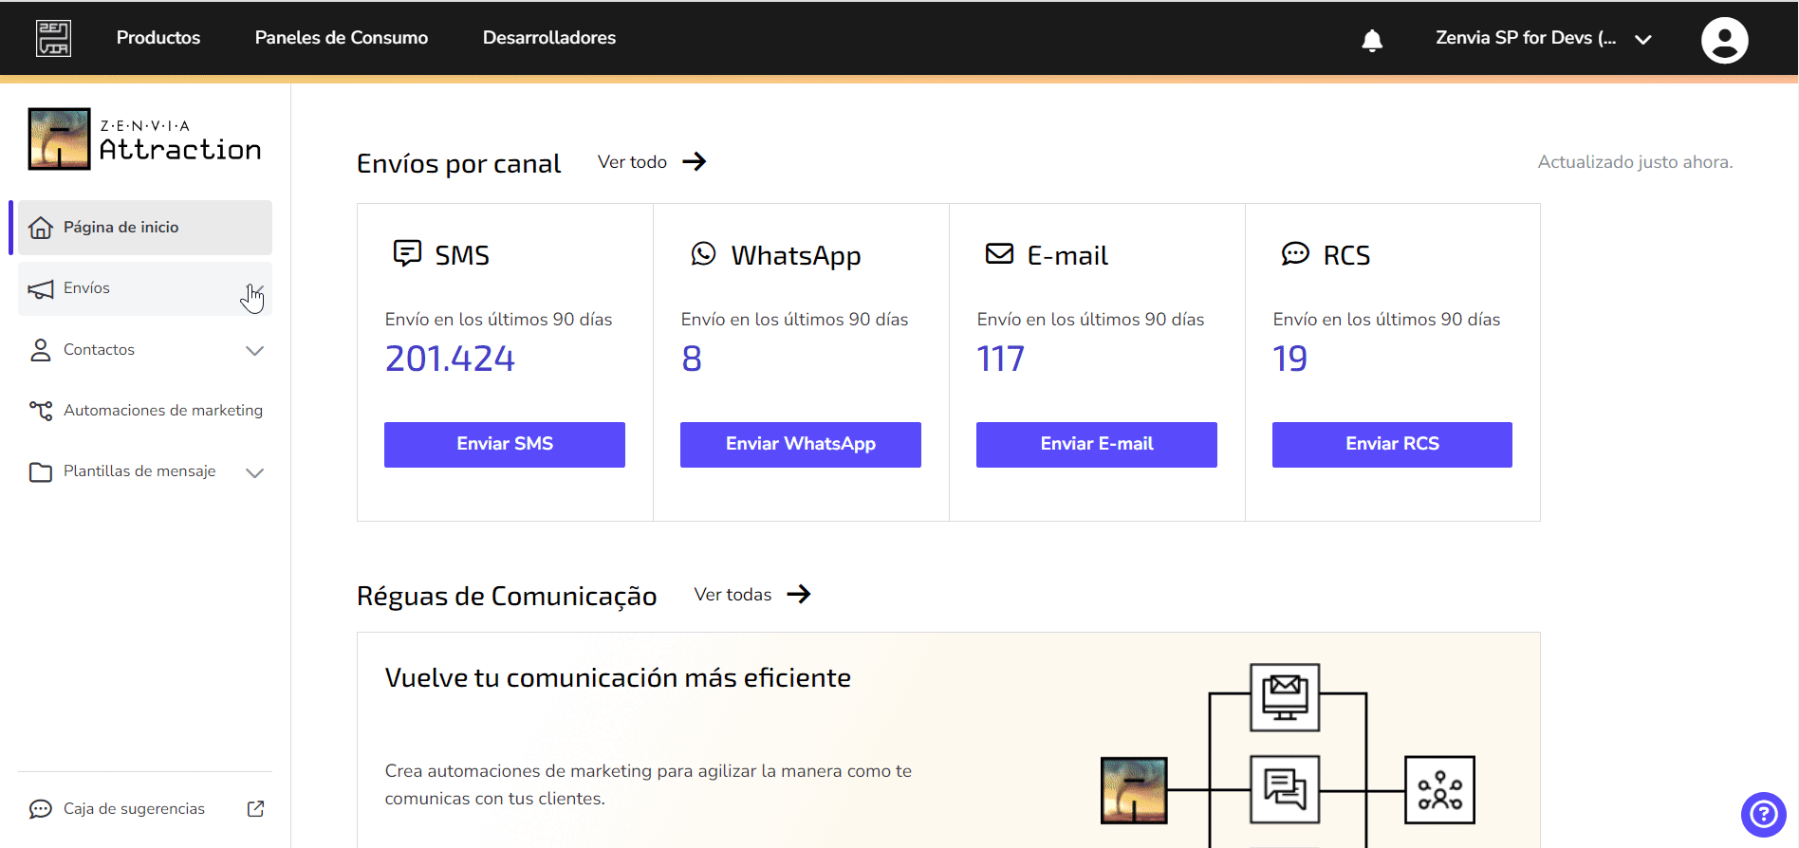This screenshot has height=848, width=1799.
Task: Expand the Contactos submenu chevron
Action: pyautogui.click(x=254, y=350)
